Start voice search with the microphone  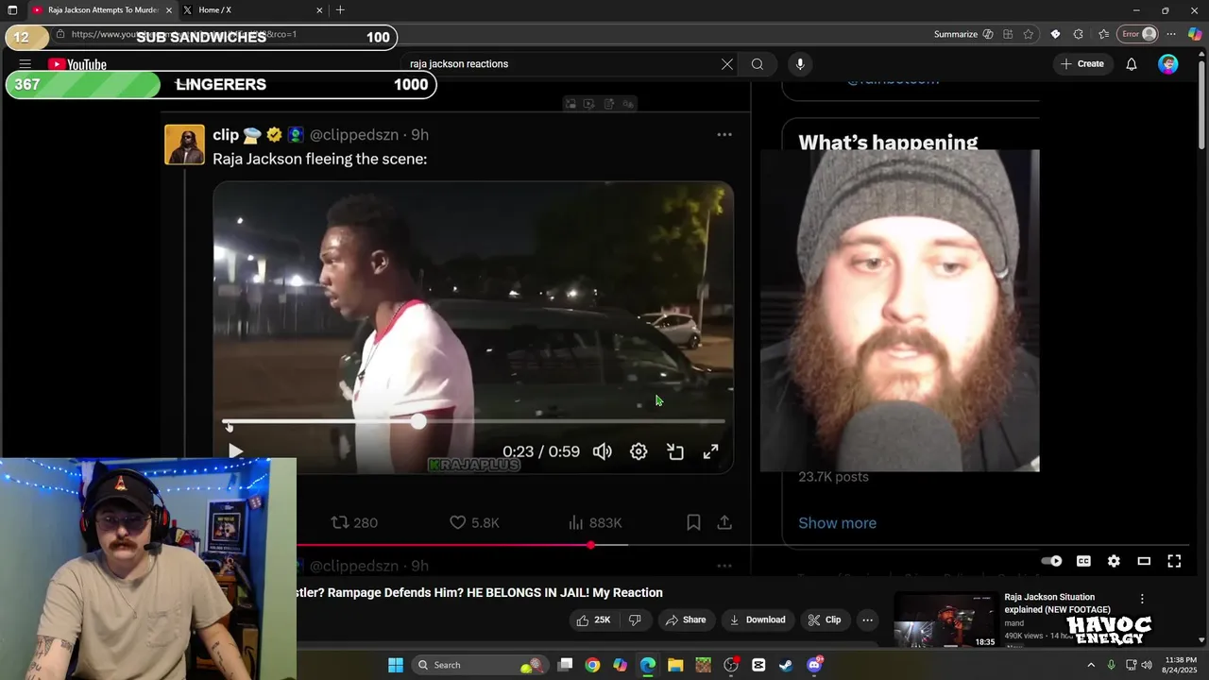(800, 64)
